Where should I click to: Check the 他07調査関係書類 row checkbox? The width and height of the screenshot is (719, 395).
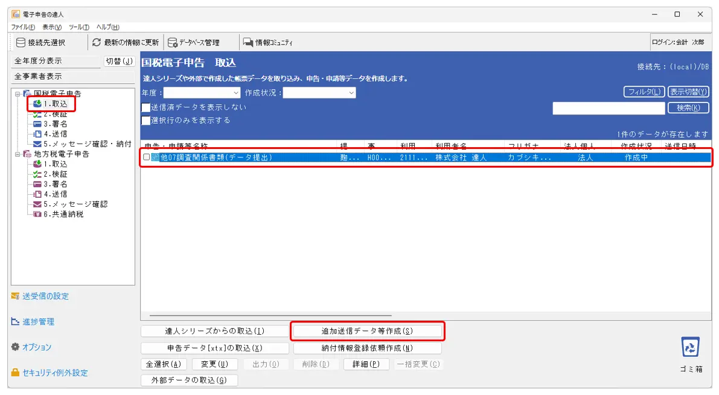pyautogui.click(x=146, y=157)
